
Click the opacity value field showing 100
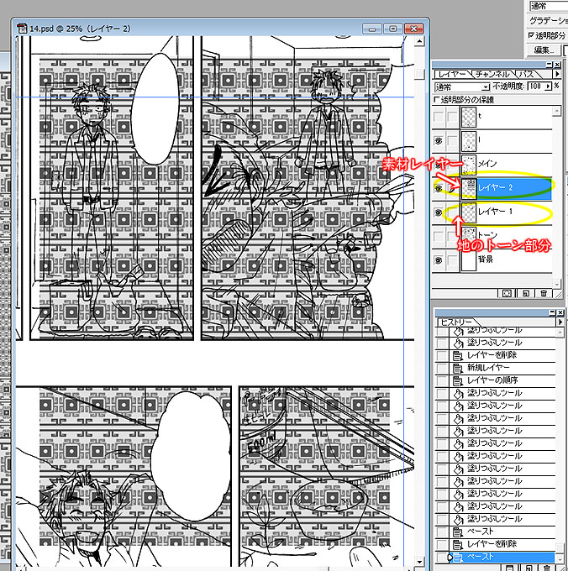(535, 86)
